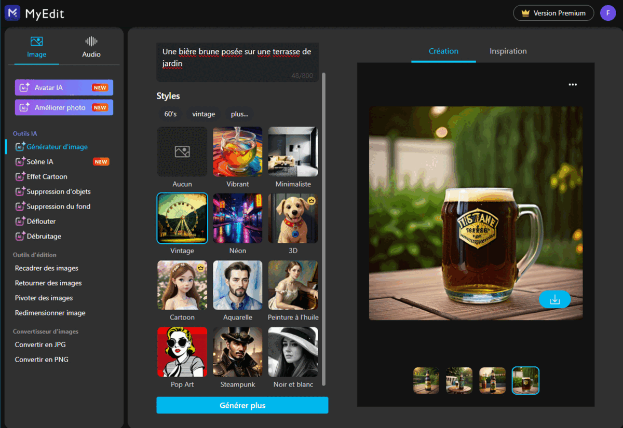
Task: Choose the Aucun style
Action: click(182, 151)
